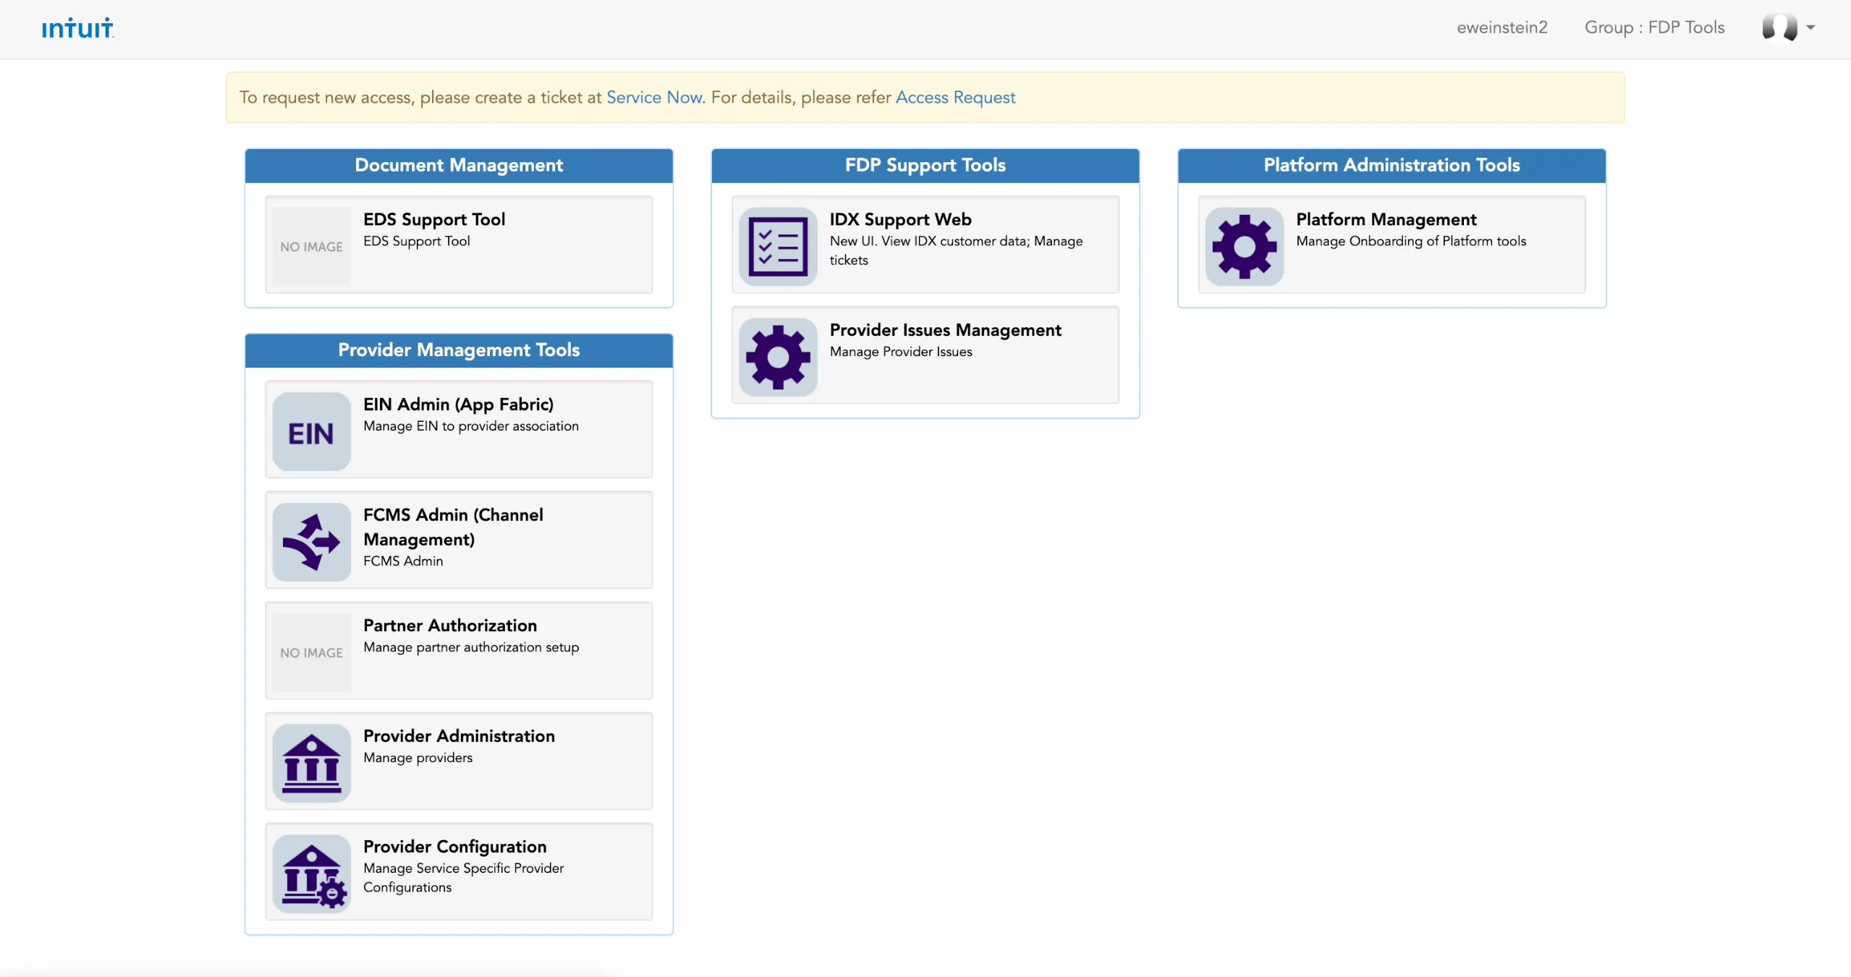Click the Provider Issues Management gear icon
Image resolution: width=1851 pixels, height=977 pixels.
pyautogui.click(x=778, y=357)
